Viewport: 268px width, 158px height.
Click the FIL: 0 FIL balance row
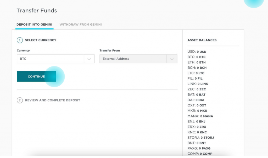[195, 78]
